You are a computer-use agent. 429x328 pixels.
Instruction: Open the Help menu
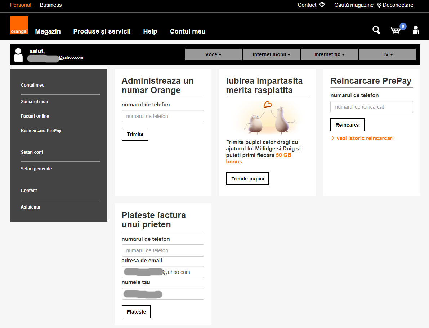pyautogui.click(x=150, y=31)
